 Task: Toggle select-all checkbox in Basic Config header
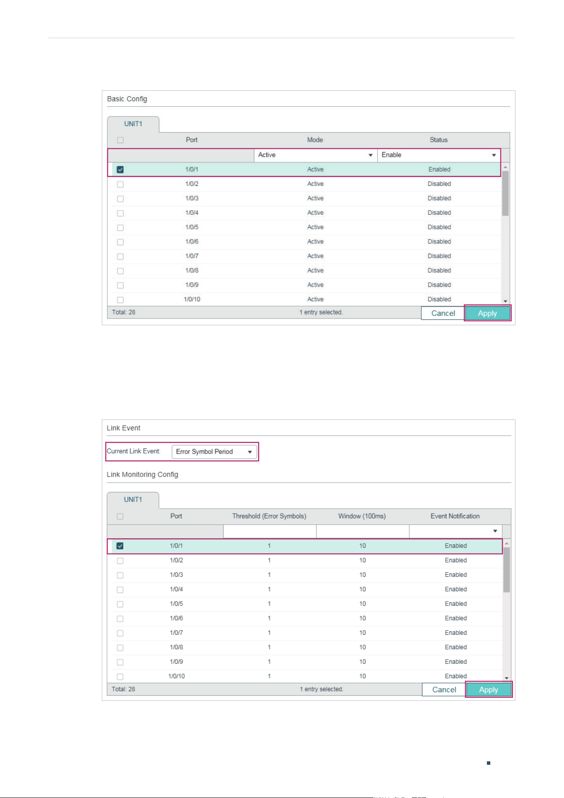(120, 140)
